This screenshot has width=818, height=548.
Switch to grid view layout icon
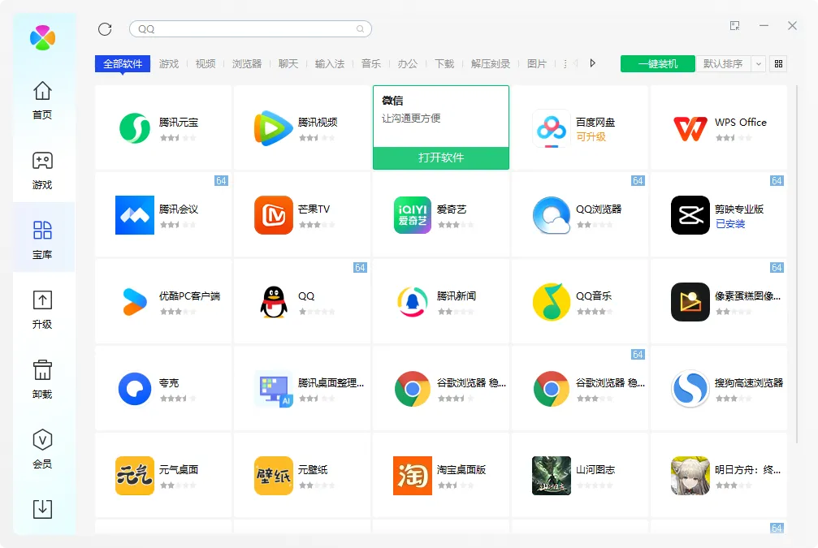pos(778,63)
